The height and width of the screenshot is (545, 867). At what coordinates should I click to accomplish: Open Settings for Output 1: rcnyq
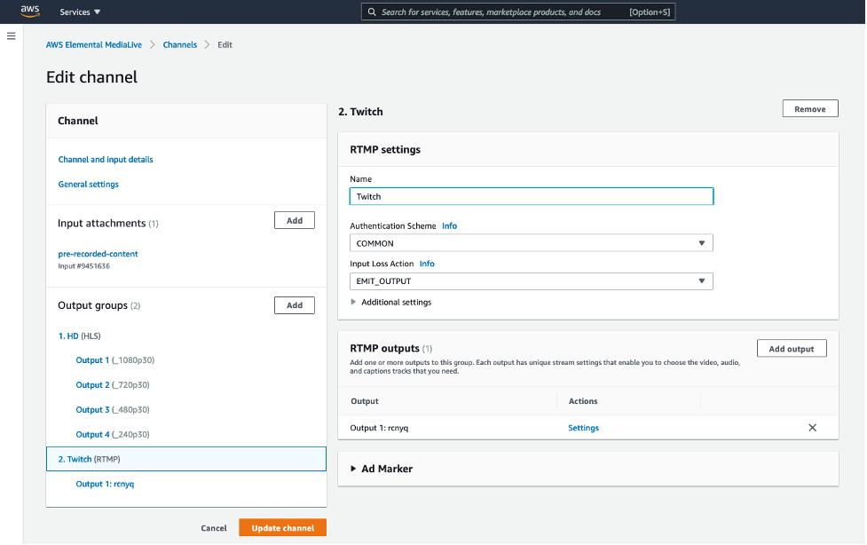583,427
